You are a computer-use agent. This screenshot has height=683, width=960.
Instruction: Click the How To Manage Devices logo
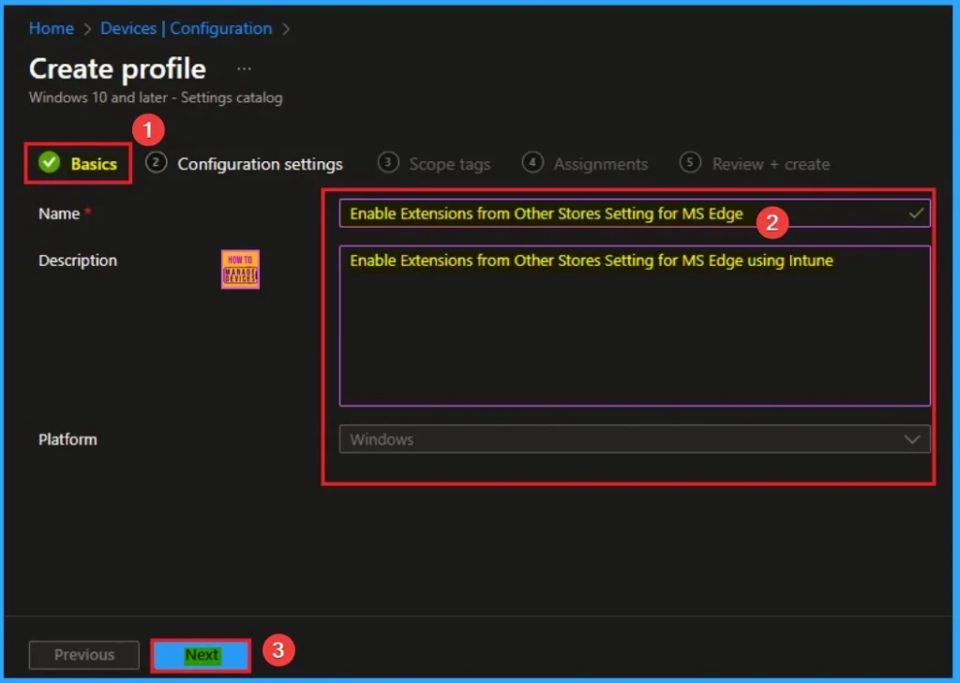click(x=239, y=269)
